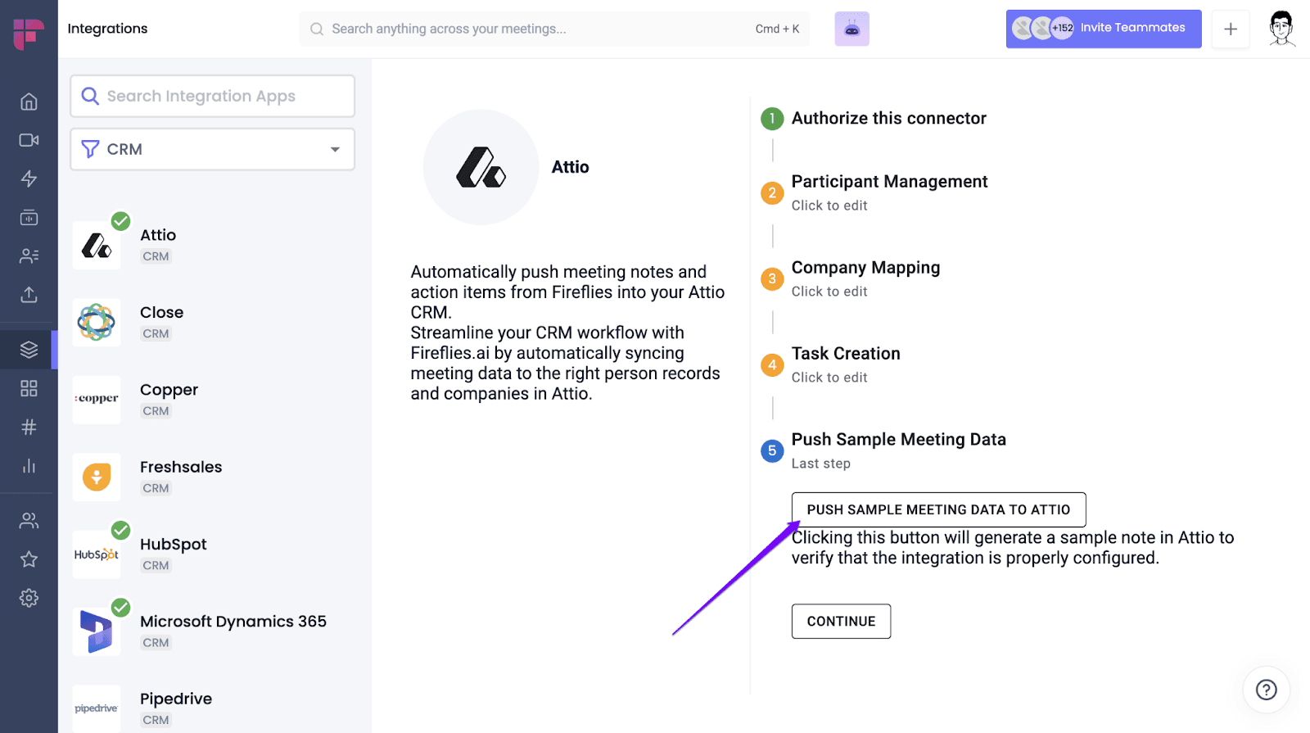The height and width of the screenshot is (733, 1310).
Task: Click the magnifier in Search Integration Apps
Action: click(90, 96)
